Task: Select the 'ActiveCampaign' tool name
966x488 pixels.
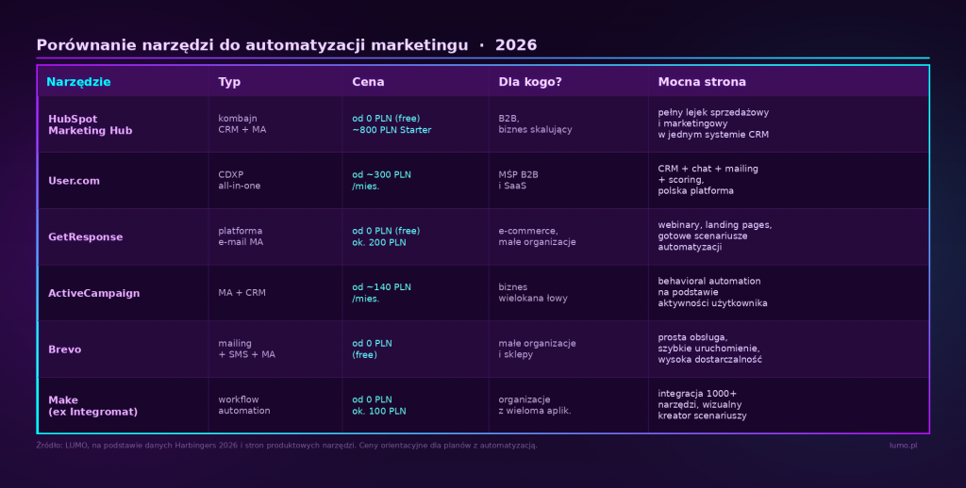Action: 93,293
